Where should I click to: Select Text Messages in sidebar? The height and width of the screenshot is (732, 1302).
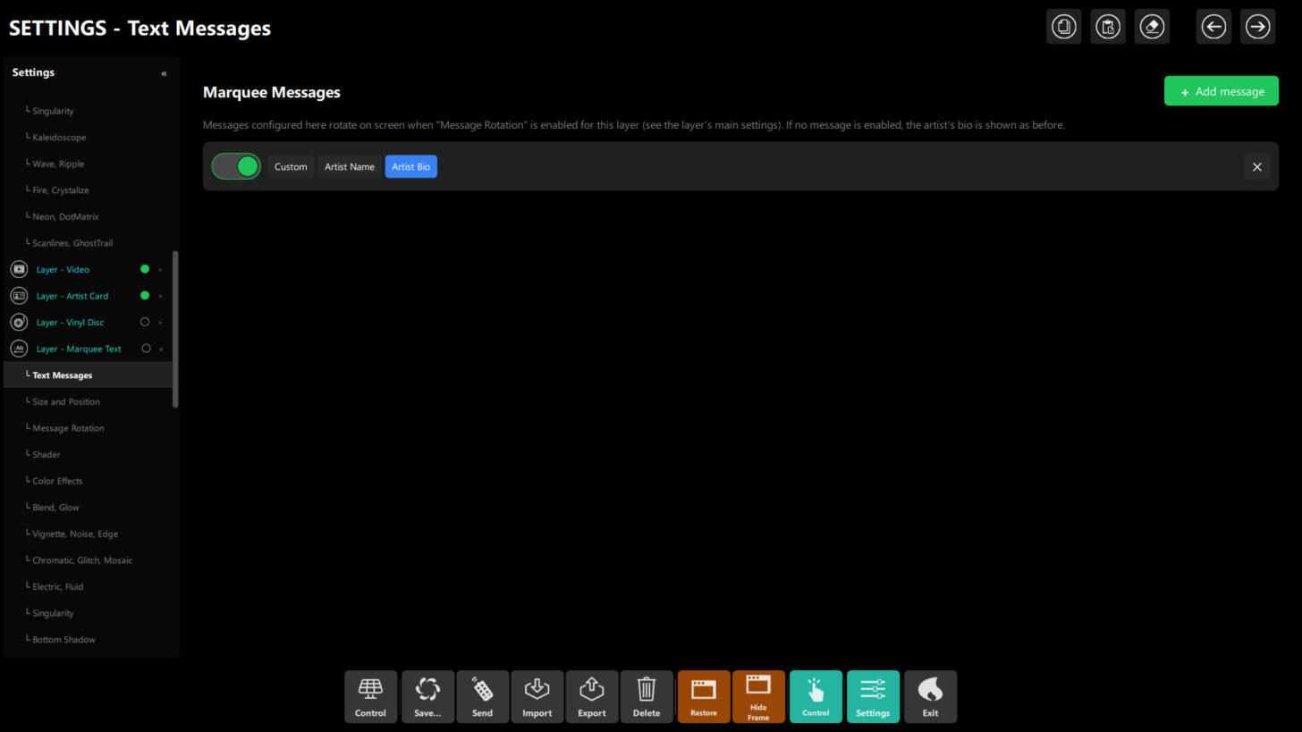coord(88,375)
